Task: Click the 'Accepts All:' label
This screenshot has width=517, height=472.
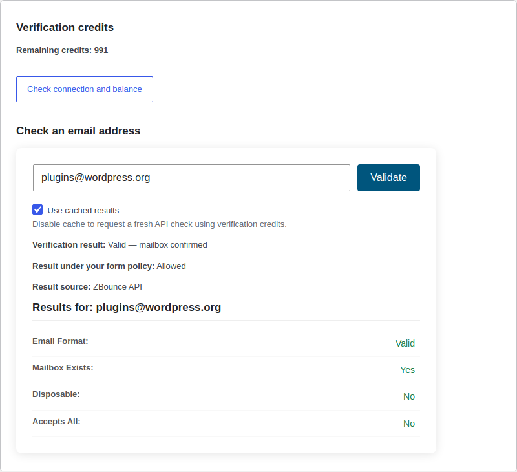Action: (56, 422)
